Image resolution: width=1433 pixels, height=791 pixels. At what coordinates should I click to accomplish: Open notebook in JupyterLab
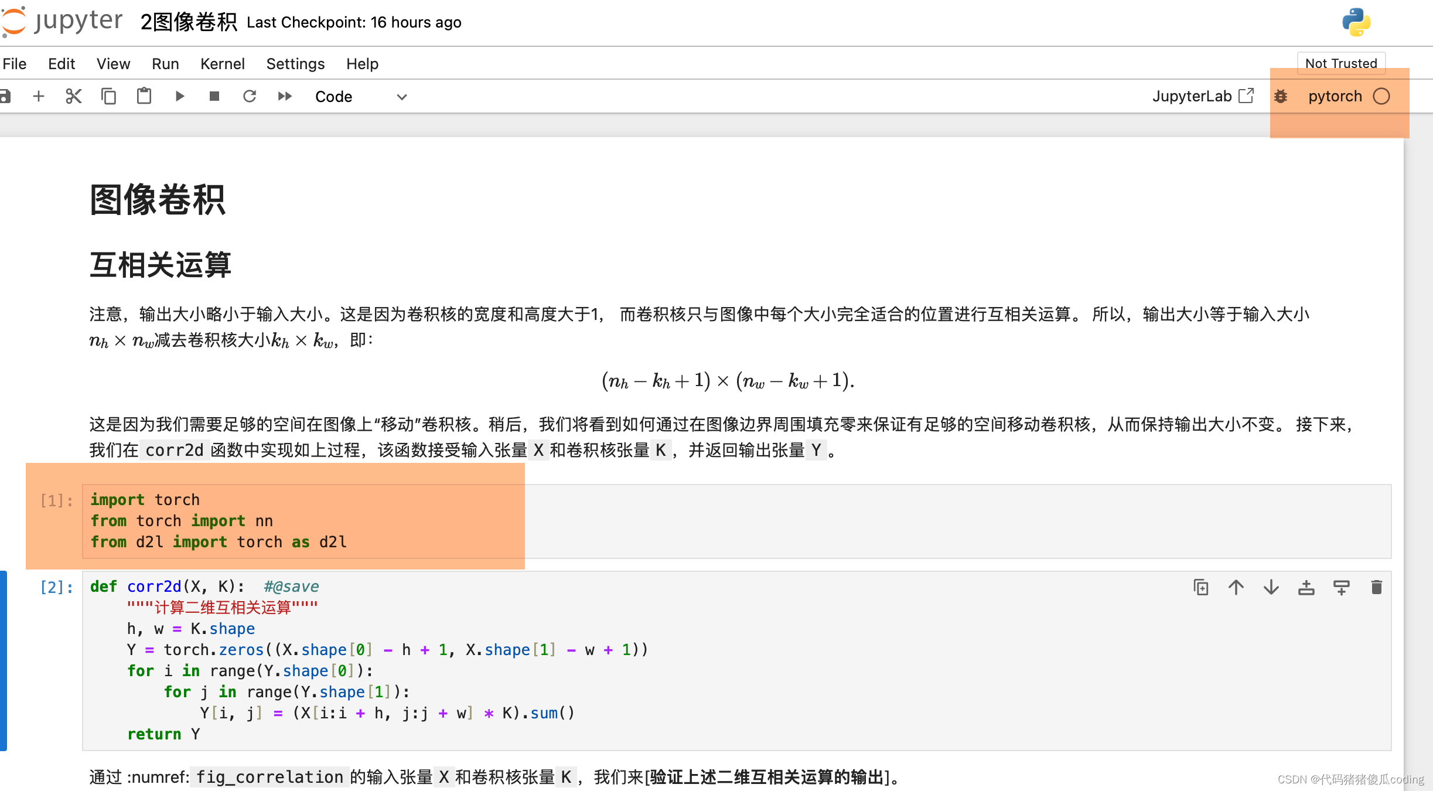pos(1203,96)
